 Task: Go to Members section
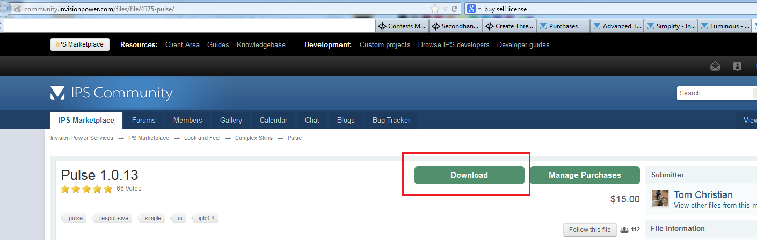(x=187, y=120)
